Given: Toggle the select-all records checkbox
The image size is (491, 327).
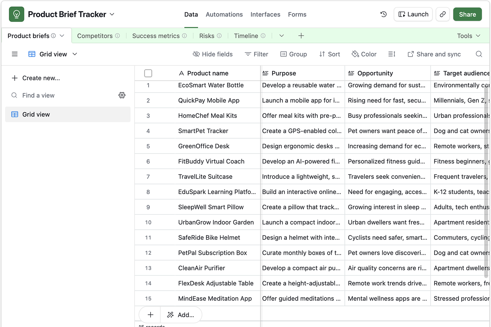Looking at the screenshot, I should point(148,73).
